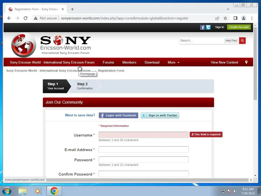
Task: Close the Registration Form tab
Action: tap(63, 9)
